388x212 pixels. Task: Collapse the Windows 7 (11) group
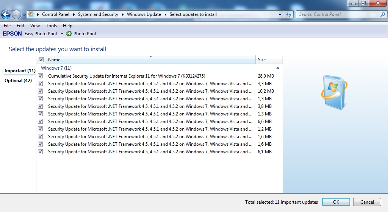click(278, 68)
